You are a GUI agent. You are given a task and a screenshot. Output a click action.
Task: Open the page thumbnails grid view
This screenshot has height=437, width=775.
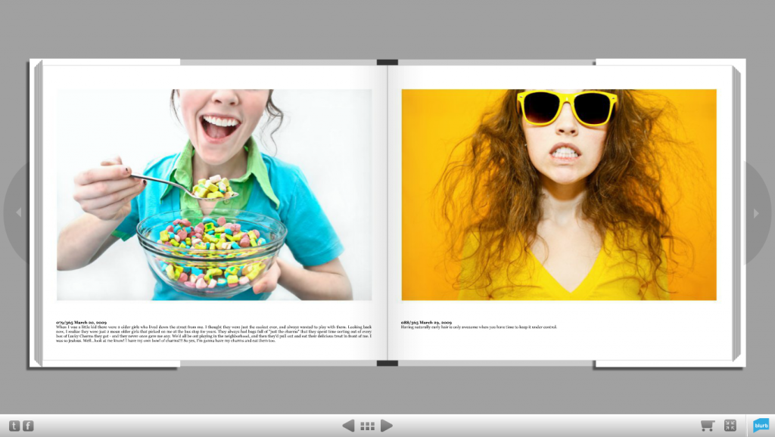click(367, 426)
